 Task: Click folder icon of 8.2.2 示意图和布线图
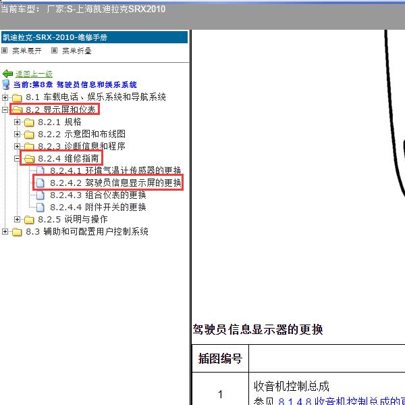[29, 134]
